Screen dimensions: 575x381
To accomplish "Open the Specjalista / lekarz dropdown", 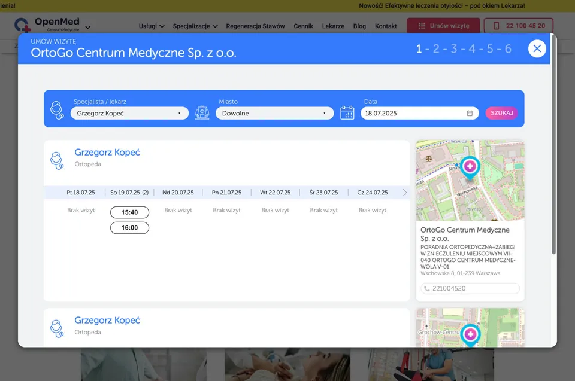I will coord(129,113).
